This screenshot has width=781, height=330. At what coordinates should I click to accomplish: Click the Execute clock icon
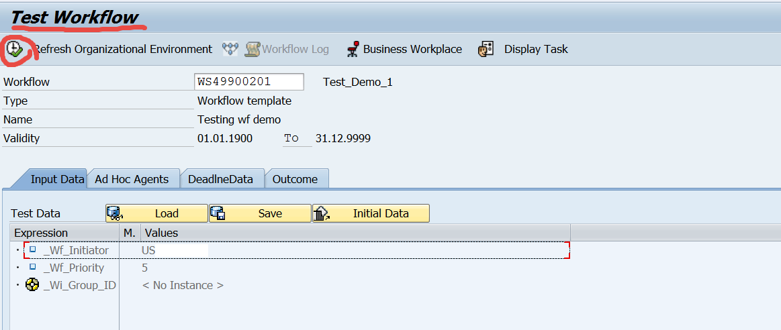coord(15,49)
